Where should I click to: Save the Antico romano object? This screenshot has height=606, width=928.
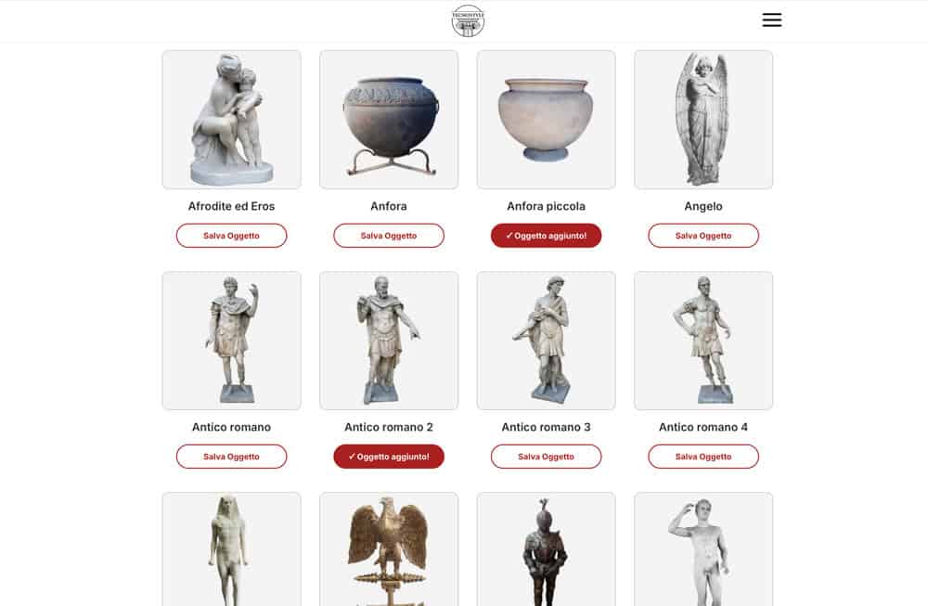(231, 457)
